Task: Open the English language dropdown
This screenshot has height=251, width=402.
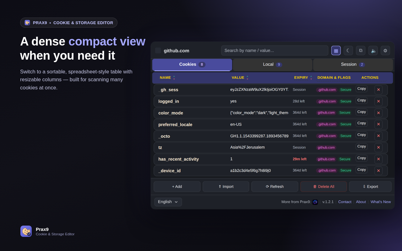Action: [x=168, y=202]
